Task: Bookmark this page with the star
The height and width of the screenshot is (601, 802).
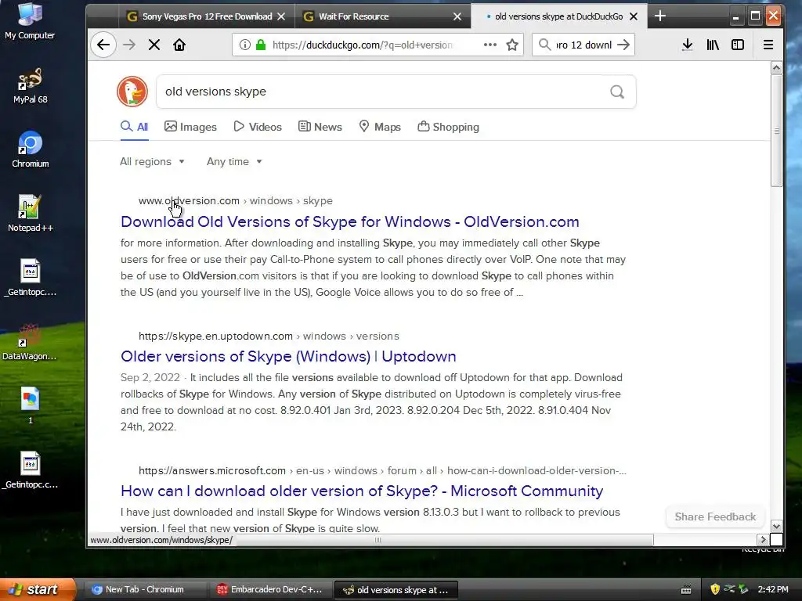Action: point(512,45)
